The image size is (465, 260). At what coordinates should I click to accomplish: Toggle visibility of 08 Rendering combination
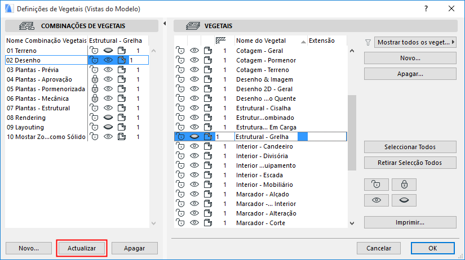pyautogui.click(x=108, y=118)
